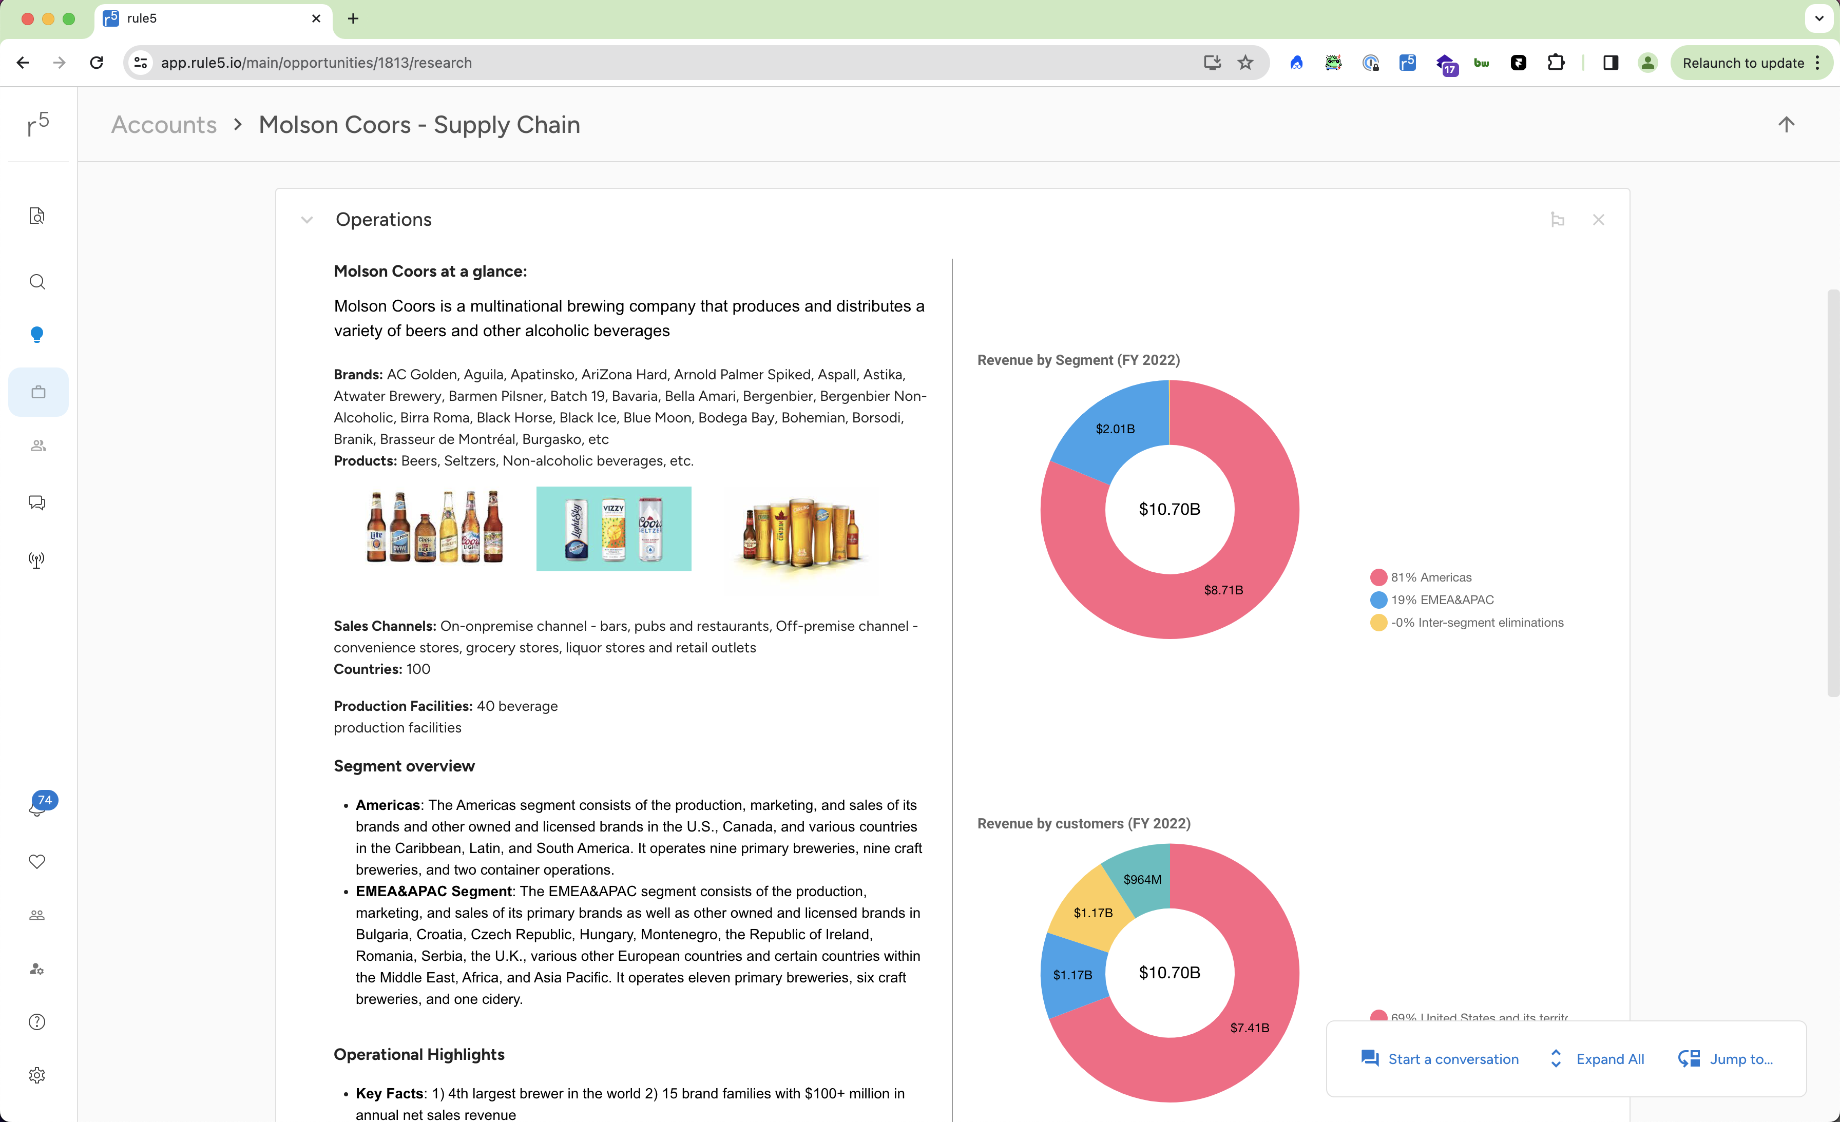
Task: Click the Accounts breadcrumb link
Action: (x=164, y=125)
